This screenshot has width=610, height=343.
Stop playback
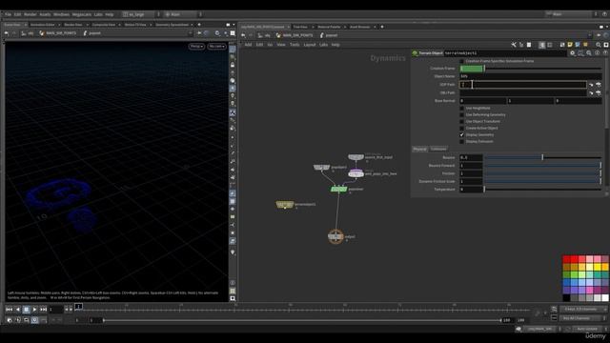click(26, 310)
